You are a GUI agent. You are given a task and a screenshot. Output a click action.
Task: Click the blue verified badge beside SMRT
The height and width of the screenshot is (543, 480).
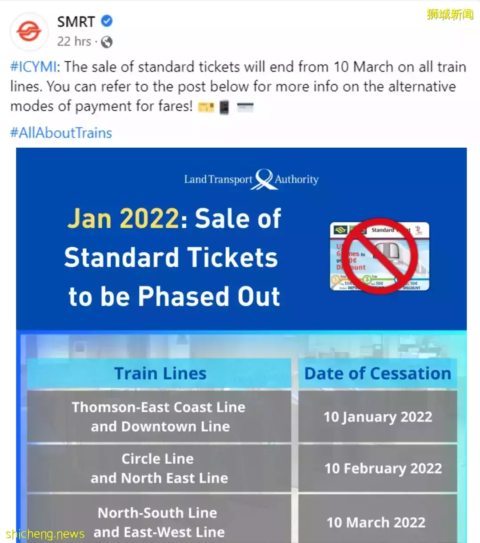[107, 21]
